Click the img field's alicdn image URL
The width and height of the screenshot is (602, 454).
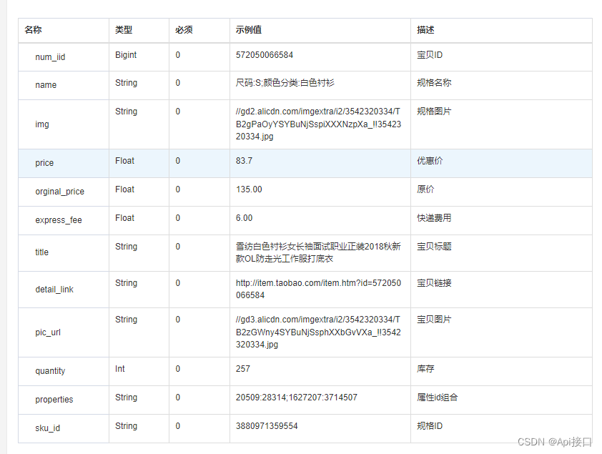321,124
